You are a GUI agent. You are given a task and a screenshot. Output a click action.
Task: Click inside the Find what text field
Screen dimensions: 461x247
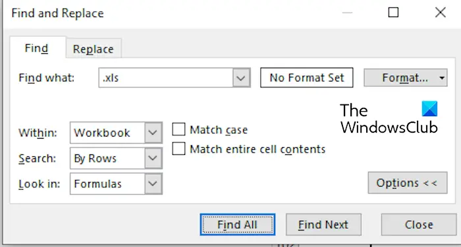[166, 78]
